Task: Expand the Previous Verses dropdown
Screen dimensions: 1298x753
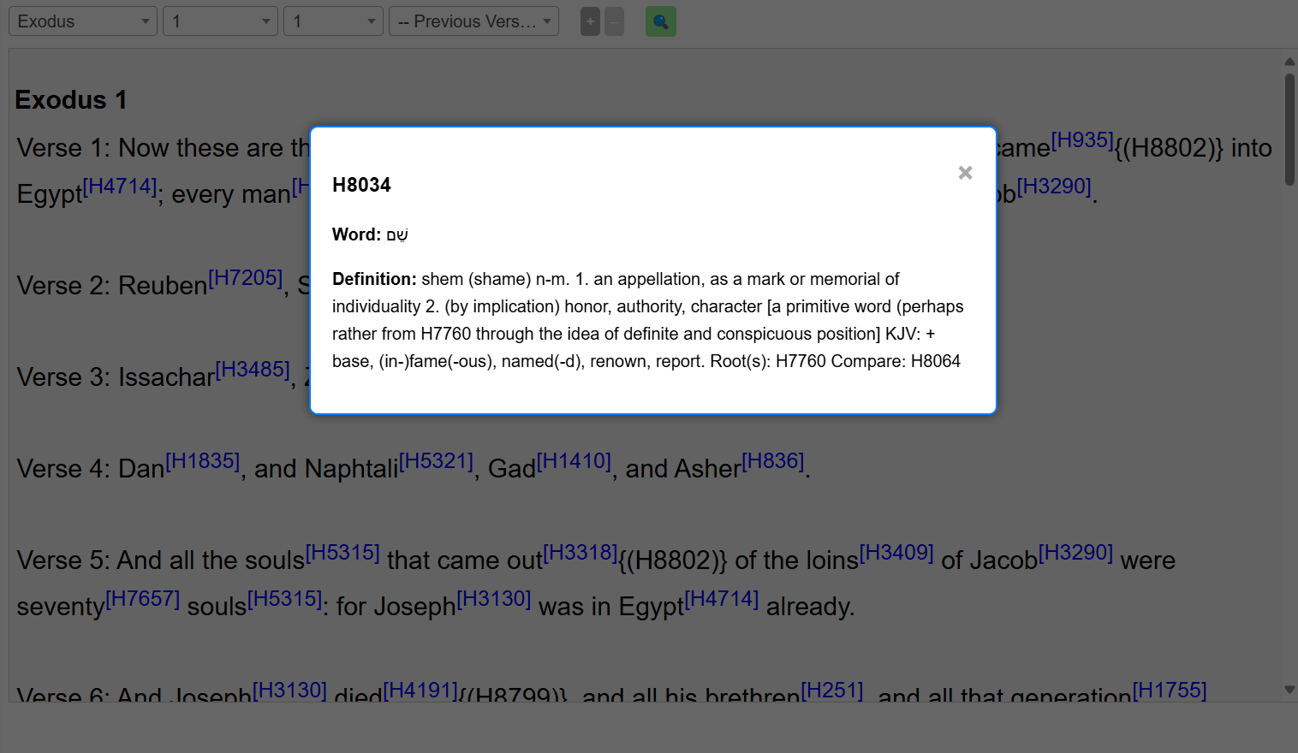Action: point(473,21)
